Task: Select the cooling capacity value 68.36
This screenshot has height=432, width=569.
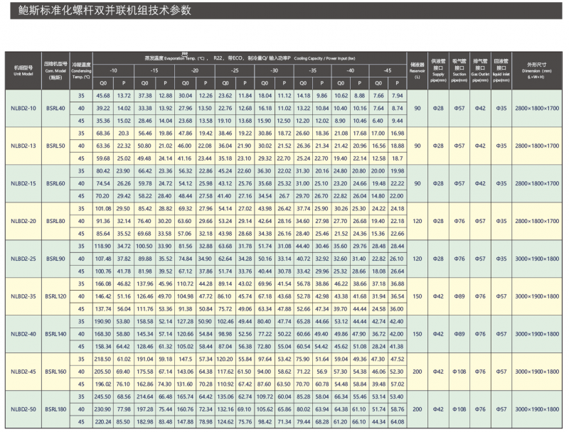Action: [103, 134]
